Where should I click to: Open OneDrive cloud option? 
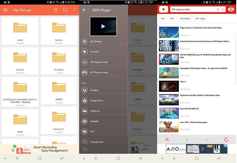(x=104, y=111)
